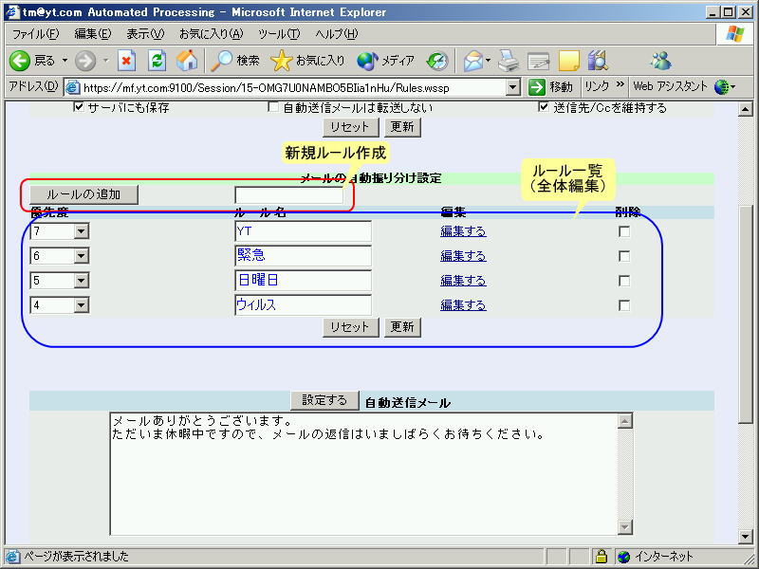This screenshot has height=569, width=759.
Task: Open the address bar URL dropdown
Action: click(513, 87)
